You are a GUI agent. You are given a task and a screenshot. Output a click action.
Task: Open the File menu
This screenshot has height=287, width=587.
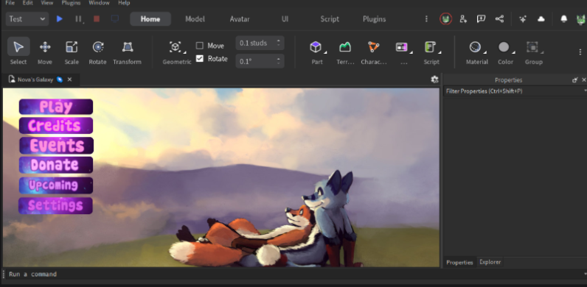click(10, 3)
